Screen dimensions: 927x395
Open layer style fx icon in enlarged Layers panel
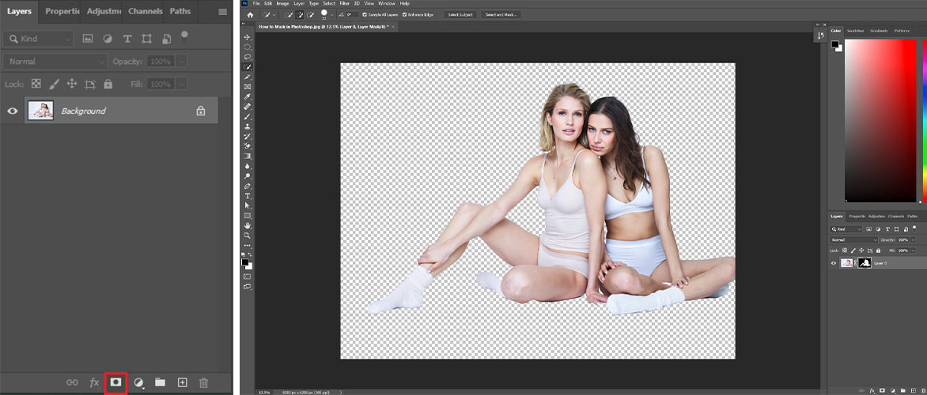(94, 382)
